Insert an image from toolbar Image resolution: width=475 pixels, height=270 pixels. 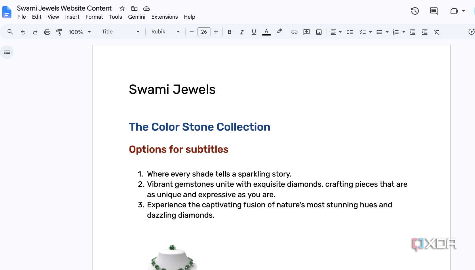click(x=319, y=32)
